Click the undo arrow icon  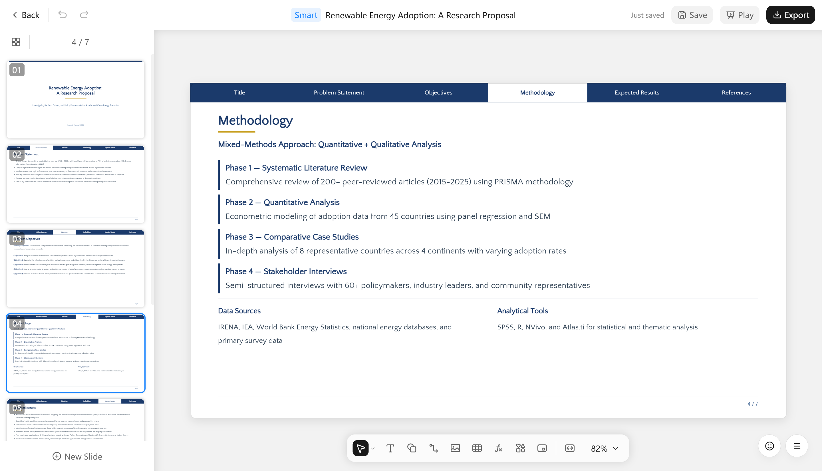pos(63,15)
